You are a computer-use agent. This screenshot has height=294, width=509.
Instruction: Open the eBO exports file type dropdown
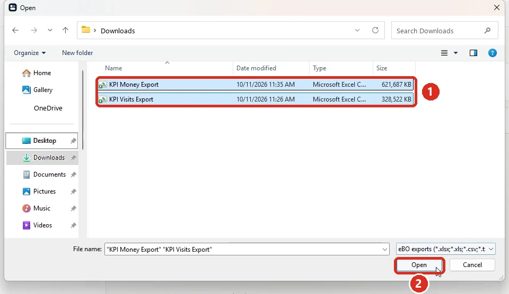pos(446,249)
